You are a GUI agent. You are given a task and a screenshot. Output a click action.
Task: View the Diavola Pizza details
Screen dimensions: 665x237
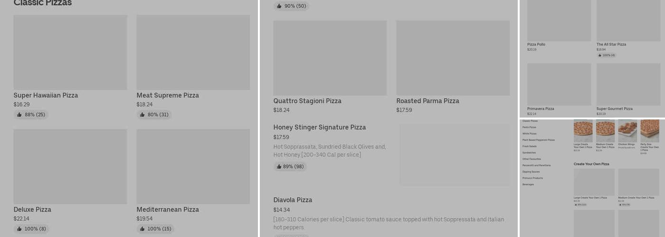click(293, 200)
